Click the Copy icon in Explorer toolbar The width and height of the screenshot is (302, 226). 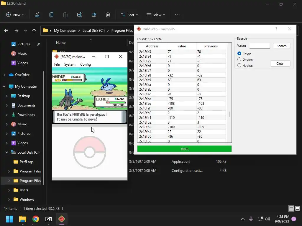tap(51, 15)
